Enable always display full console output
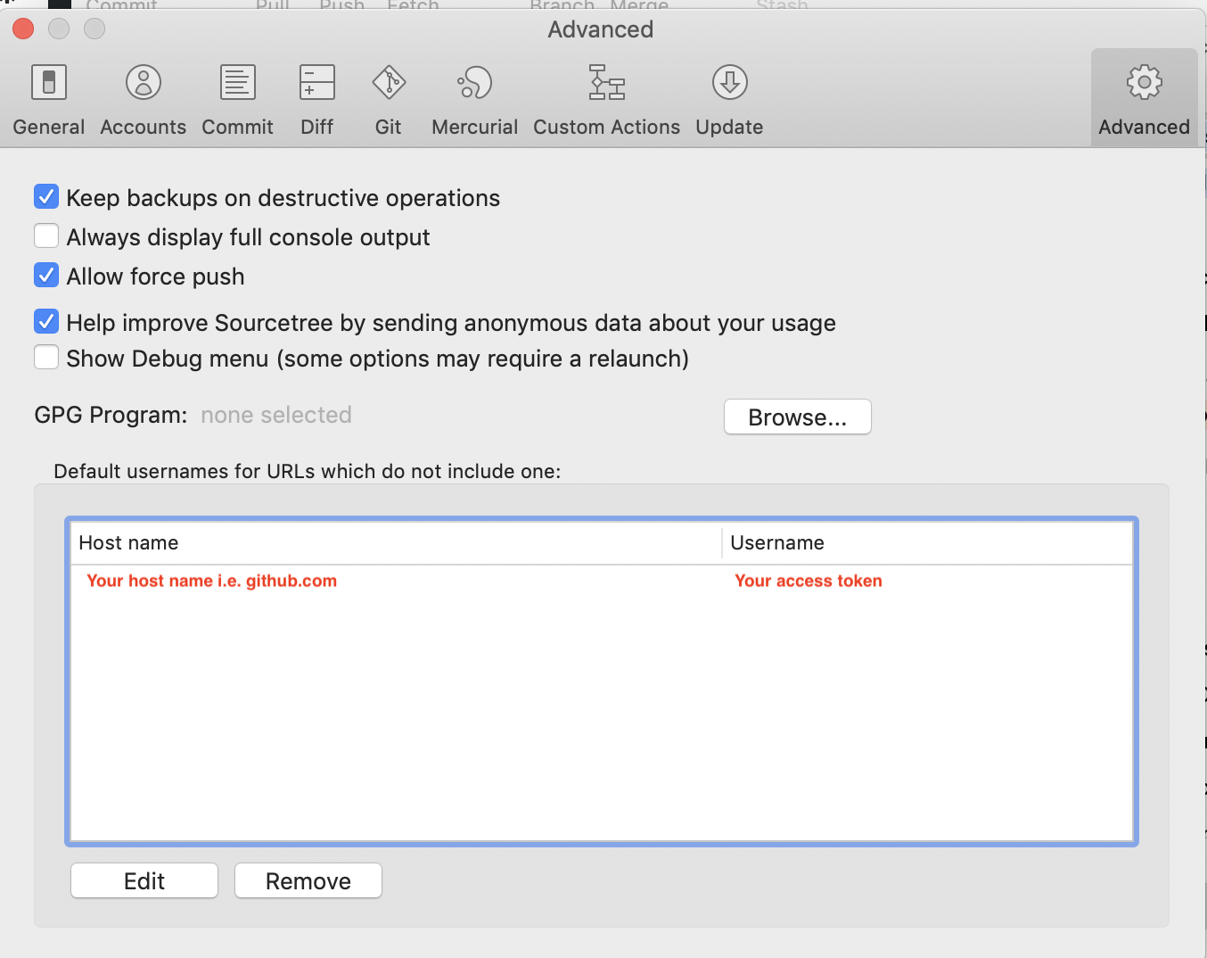1207x958 pixels. 45,235
